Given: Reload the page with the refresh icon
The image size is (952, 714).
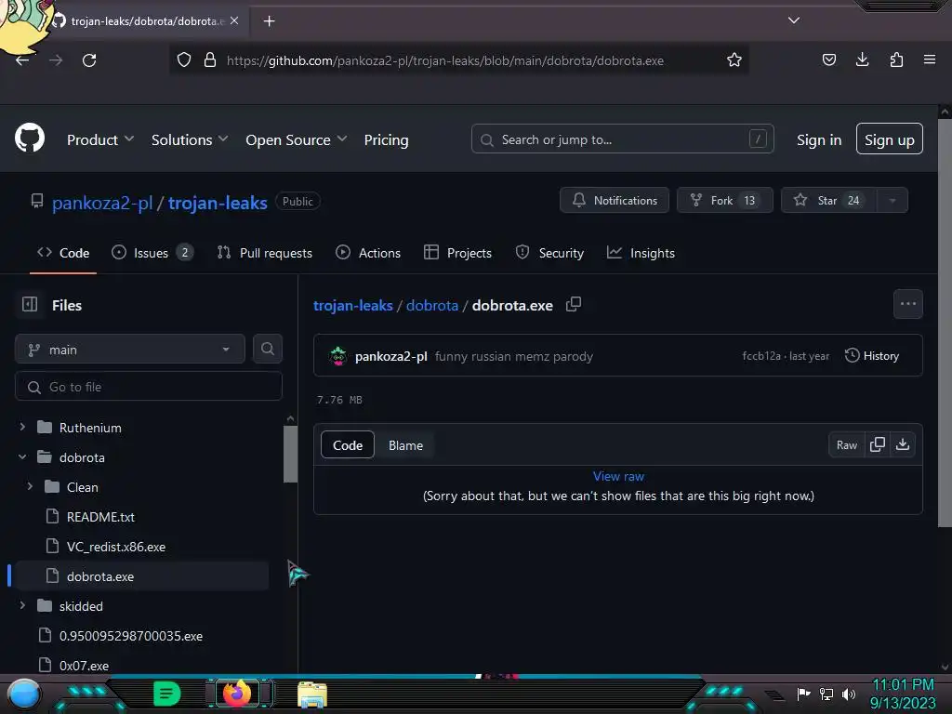Looking at the screenshot, I should pyautogui.click(x=89, y=60).
